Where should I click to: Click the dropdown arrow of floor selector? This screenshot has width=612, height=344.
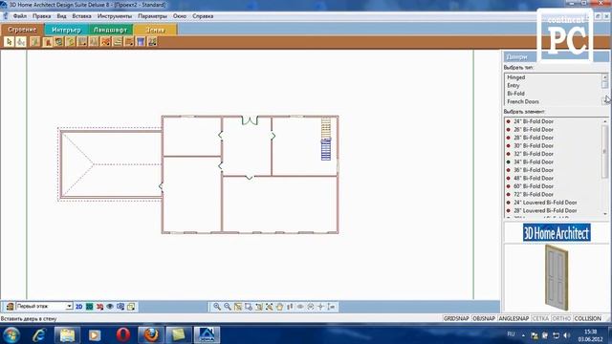pyautogui.click(x=69, y=307)
